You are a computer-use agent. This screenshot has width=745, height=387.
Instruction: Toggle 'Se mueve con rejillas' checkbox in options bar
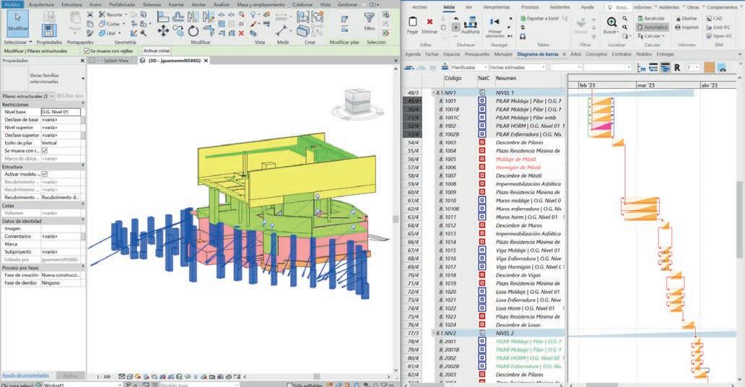pos(87,51)
